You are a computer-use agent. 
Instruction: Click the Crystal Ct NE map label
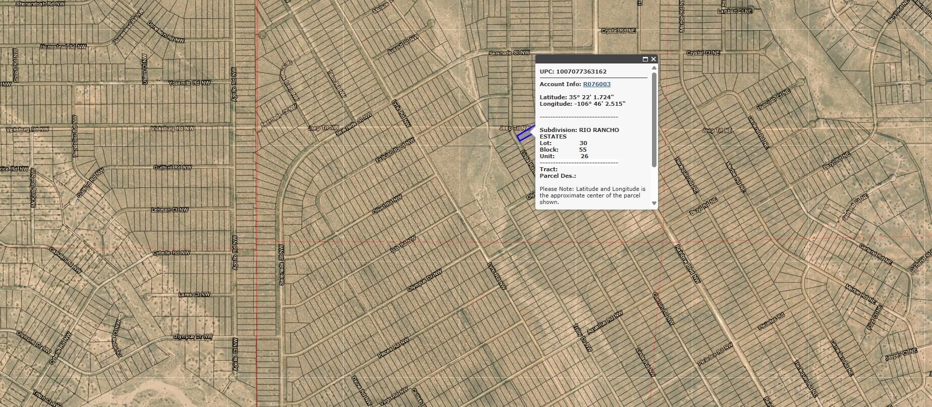[703, 53]
